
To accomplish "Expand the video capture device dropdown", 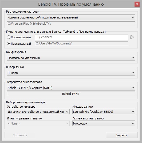I will 71,88.
